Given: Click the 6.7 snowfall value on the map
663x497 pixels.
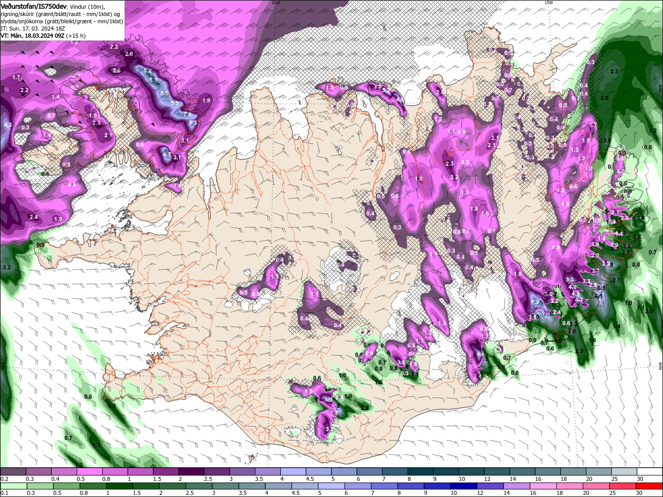Looking at the screenshot, I should [167, 154].
